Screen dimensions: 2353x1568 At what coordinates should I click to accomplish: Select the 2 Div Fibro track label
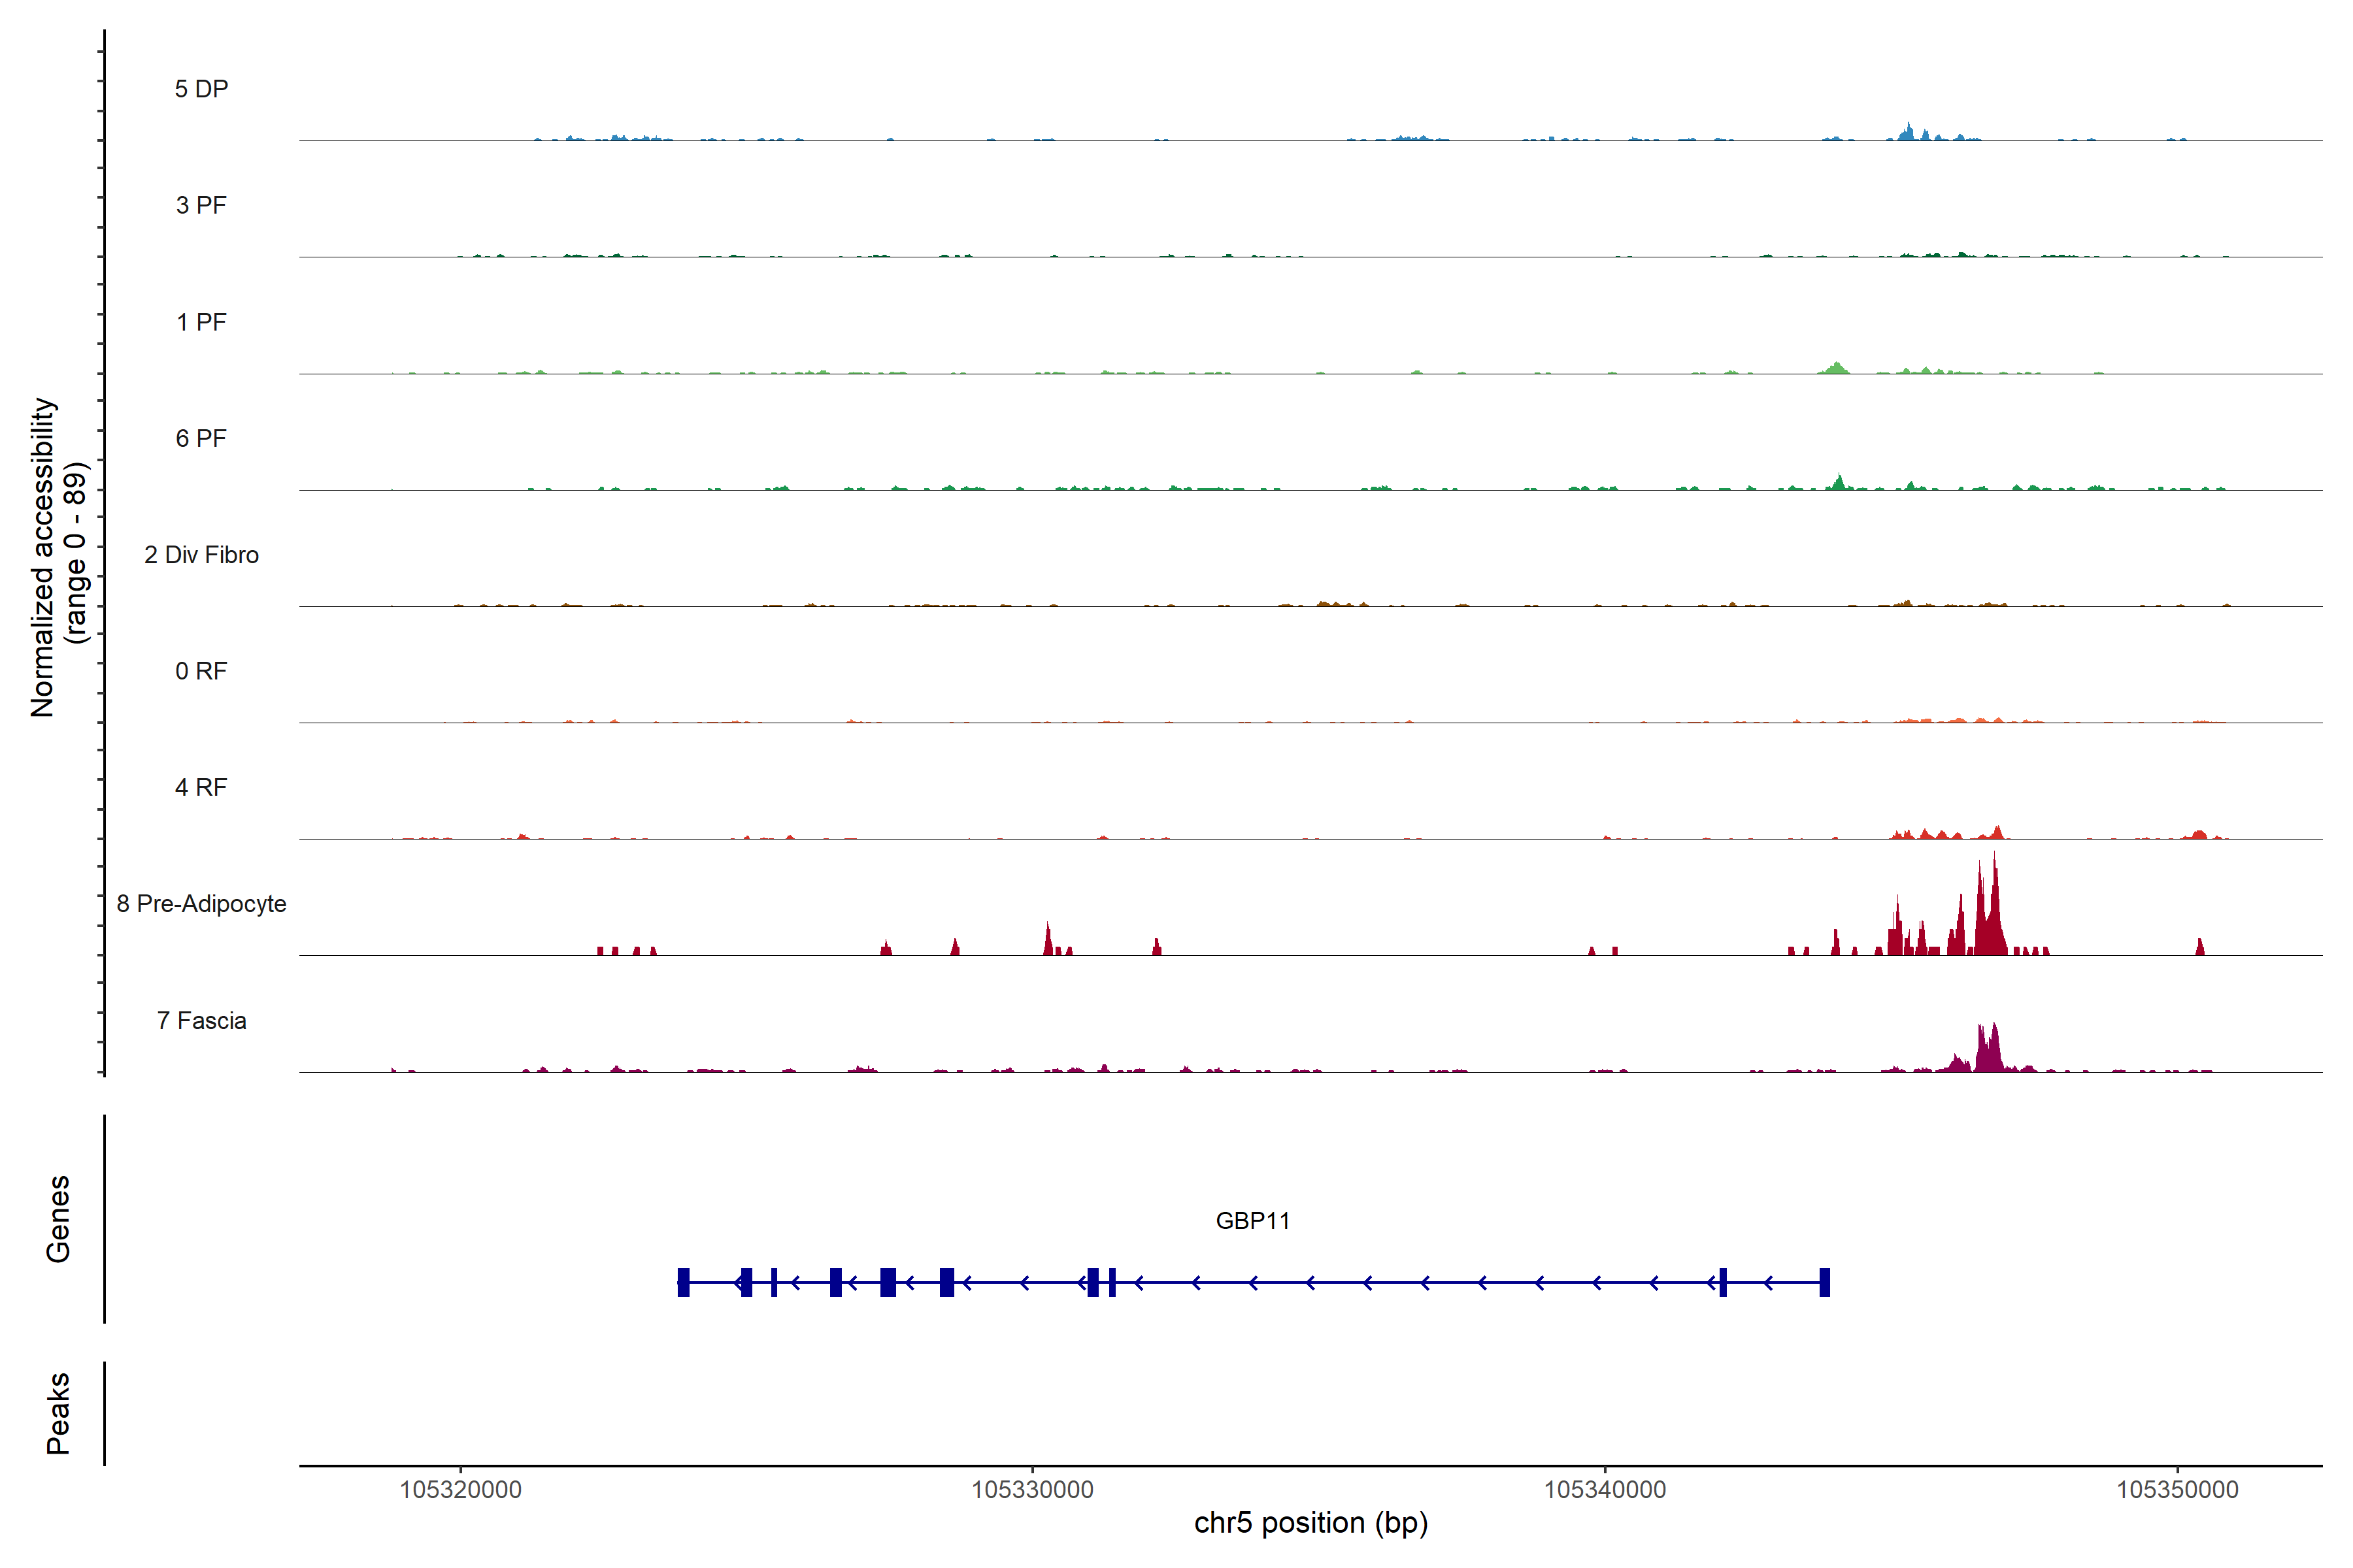(201, 555)
